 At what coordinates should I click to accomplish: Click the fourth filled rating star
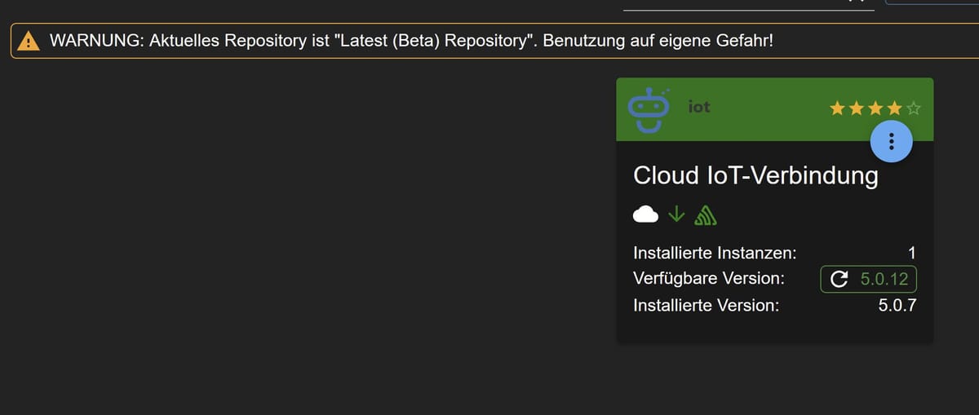click(x=895, y=108)
